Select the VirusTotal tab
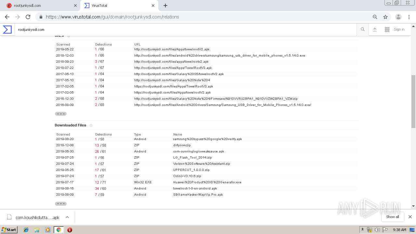Viewport: 416px width, 234px height. point(119,6)
